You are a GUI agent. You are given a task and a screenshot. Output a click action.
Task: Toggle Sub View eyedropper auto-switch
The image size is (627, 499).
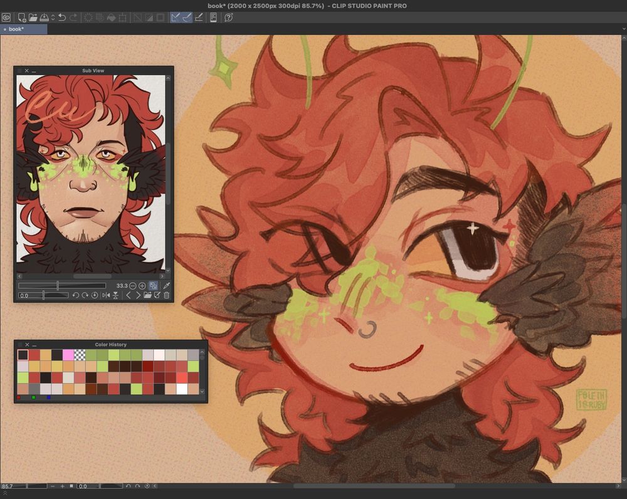[x=167, y=285]
